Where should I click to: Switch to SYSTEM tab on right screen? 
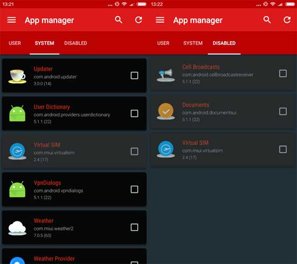tap(193, 43)
